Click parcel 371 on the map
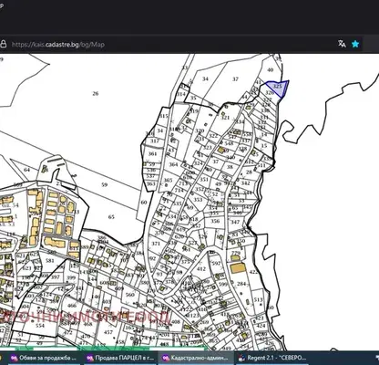Screen dimensions: 379x365 click(x=156, y=244)
